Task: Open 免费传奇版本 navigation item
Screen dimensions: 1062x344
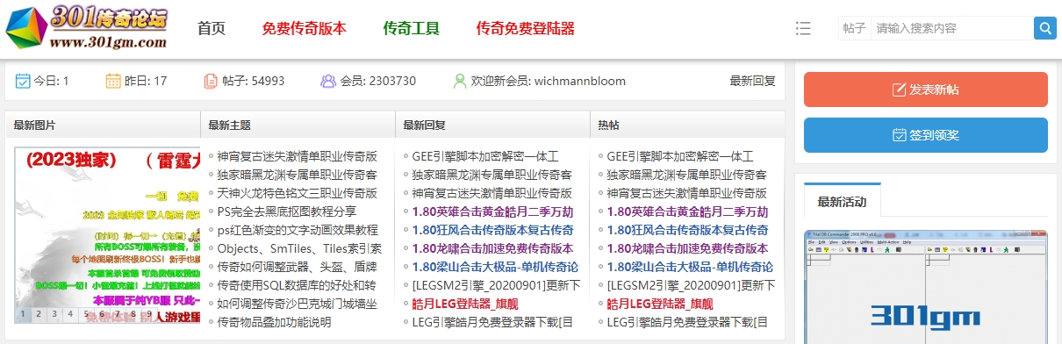Action: click(x=305, y=28)
